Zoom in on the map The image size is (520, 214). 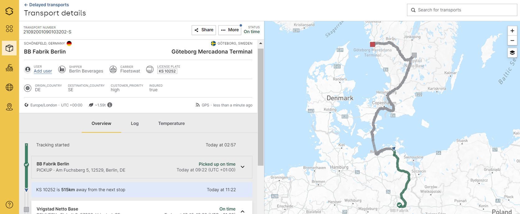click(x=512, y=31)
